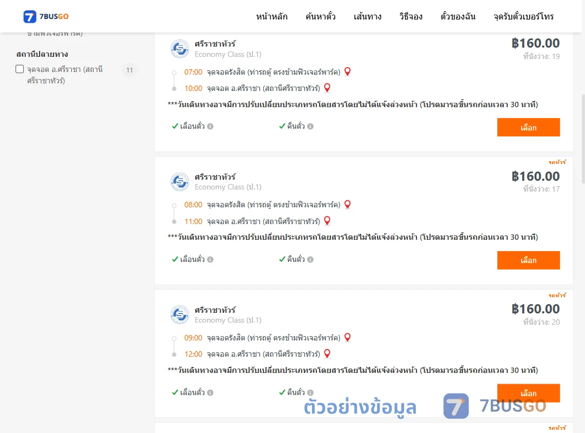
Task: Click เลือก button for 09:00 trip
Action: click(x=528, y=393)
